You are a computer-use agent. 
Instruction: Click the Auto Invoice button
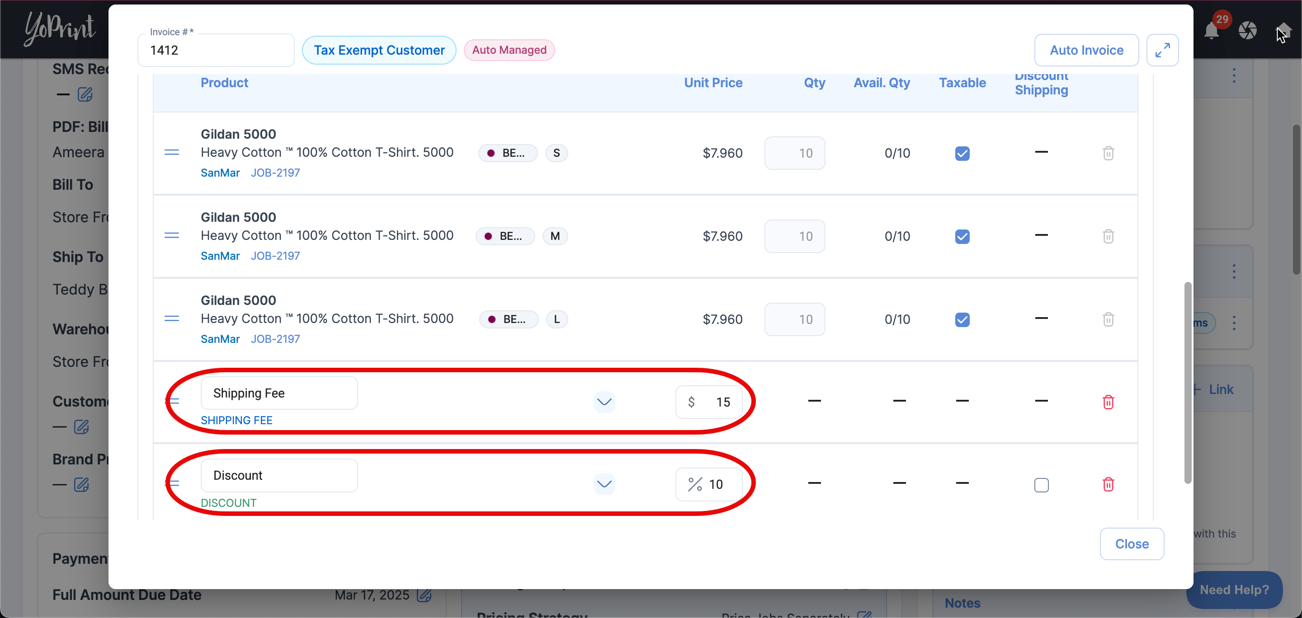click(1086, 50)
